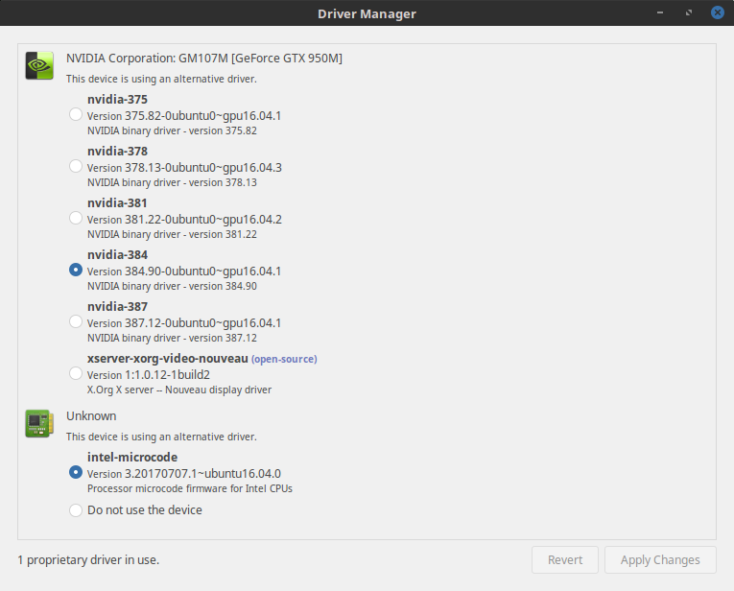Screen dimensions: 734x591
Task: Click NVIDIA binary driver - version 384.90 description
Action: coord(172,287)
